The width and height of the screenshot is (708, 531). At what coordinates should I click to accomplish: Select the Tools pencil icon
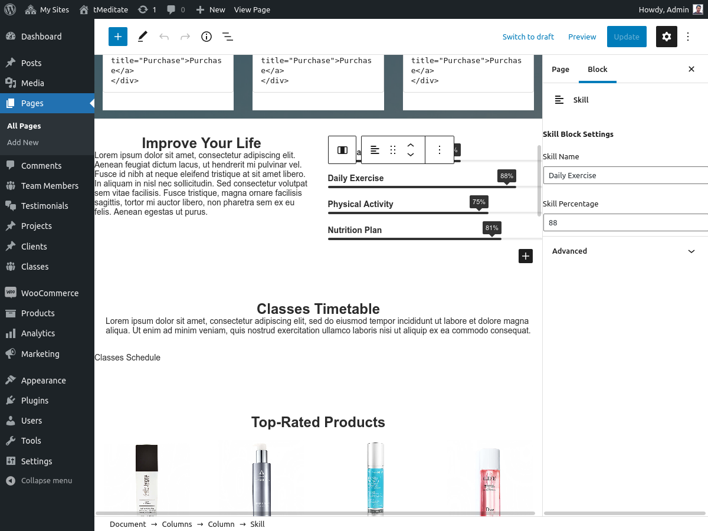click(142, 37)
